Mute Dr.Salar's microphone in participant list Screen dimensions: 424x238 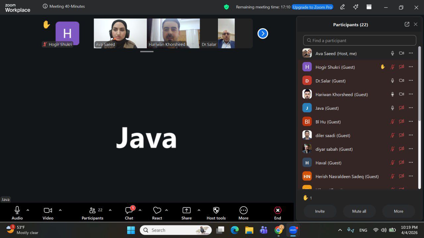coord(393,81)
